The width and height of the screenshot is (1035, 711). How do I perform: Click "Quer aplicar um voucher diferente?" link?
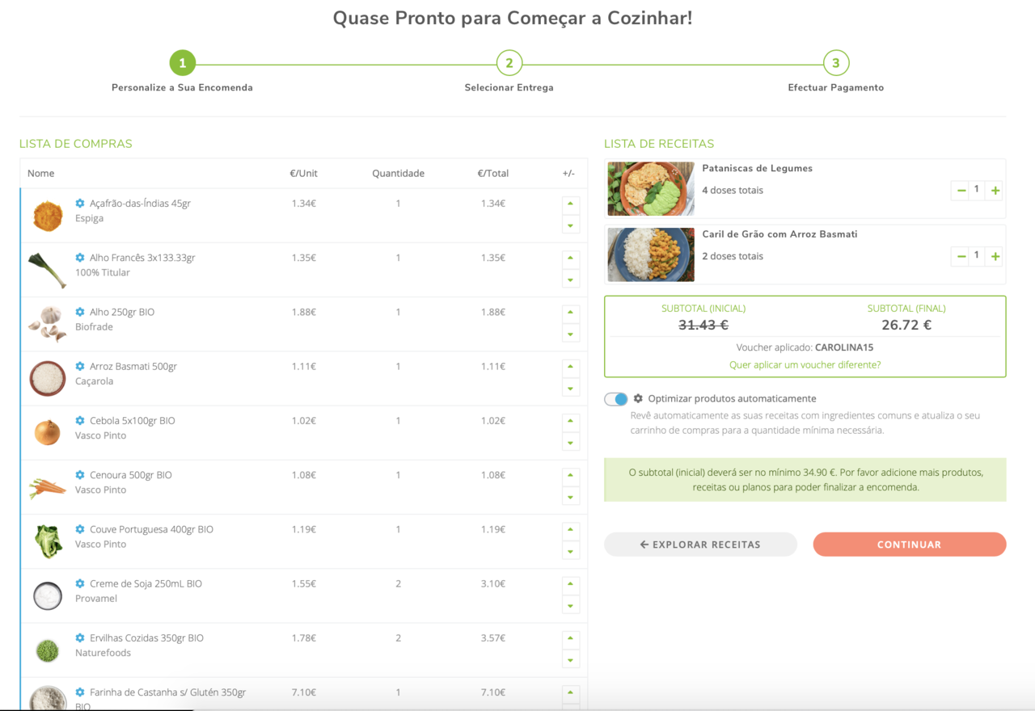click(x=805, y=365)
